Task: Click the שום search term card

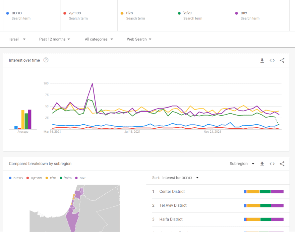Action: coord(260,15)
